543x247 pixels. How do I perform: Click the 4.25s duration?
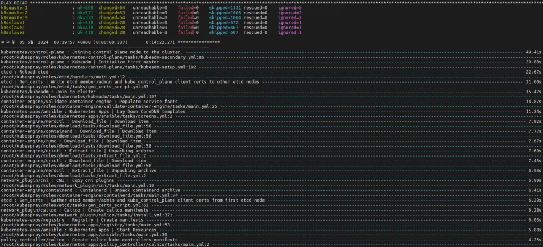536,240
